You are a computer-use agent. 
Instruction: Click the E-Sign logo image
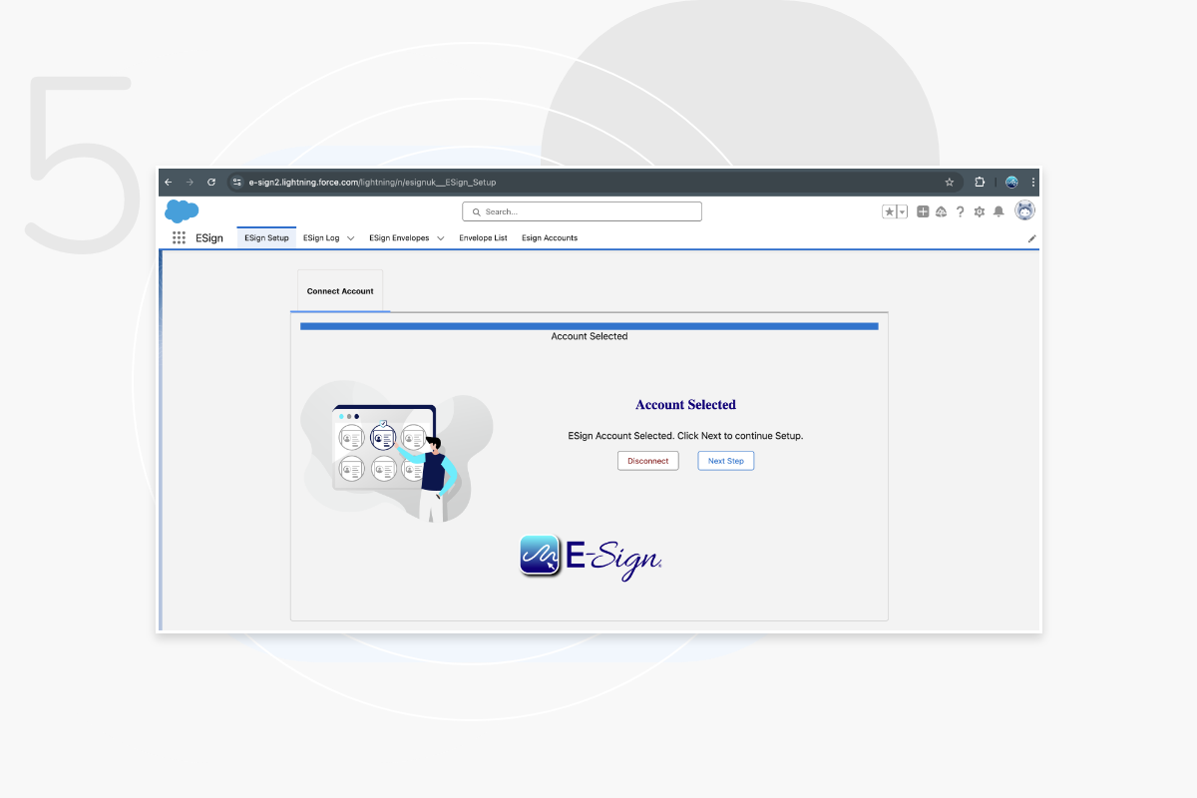pos(592,556)
